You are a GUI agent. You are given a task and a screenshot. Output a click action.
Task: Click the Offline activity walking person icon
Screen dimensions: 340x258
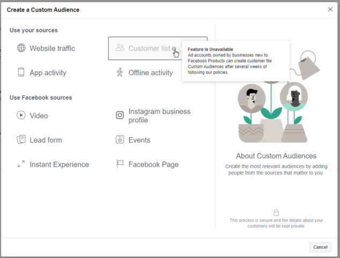[x=120, y=72]
